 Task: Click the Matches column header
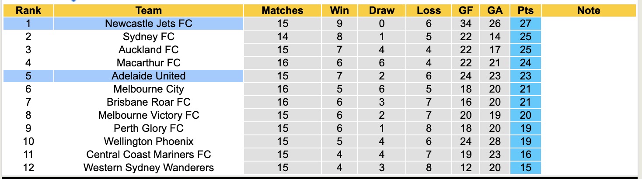click(x=283, y=10)
